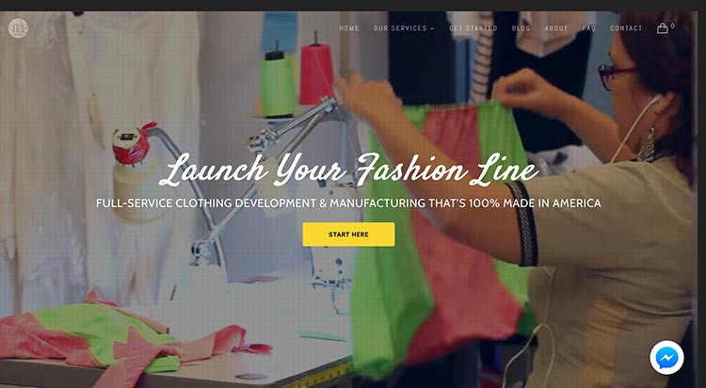This screenshot has width=706, height=388.
Task: Click the Launch Your Fashion Line headline
Action: [349, 170]
